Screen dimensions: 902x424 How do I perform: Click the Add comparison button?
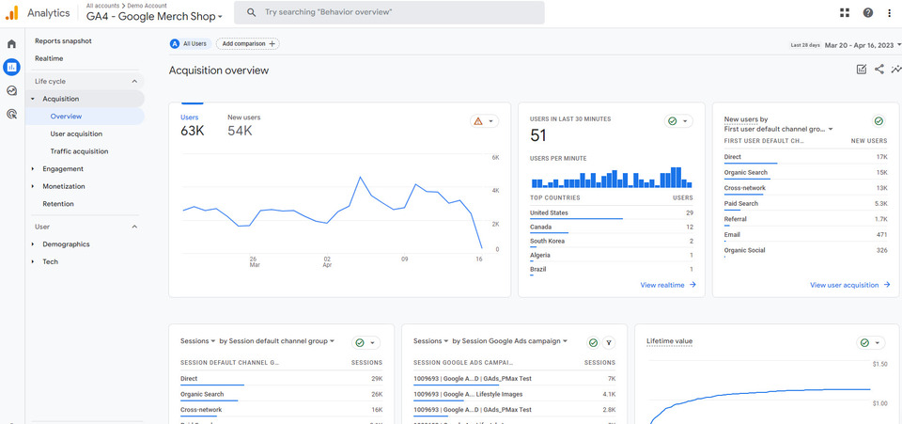coord(248,43)
